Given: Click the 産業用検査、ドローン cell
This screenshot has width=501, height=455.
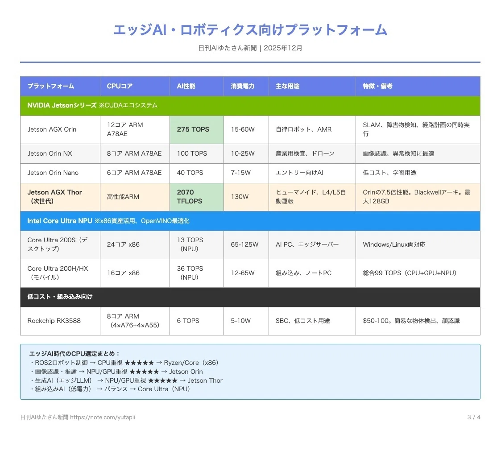Looking at the screenshot, I should pos(312,153).
